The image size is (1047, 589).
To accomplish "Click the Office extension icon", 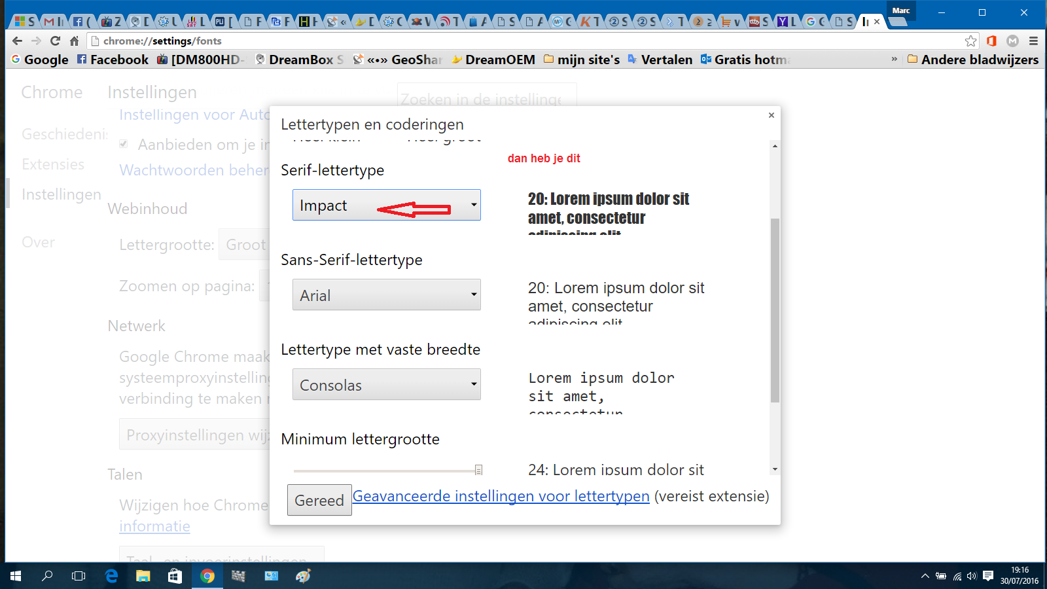I will pyautogui.click(x=991, y=41).
